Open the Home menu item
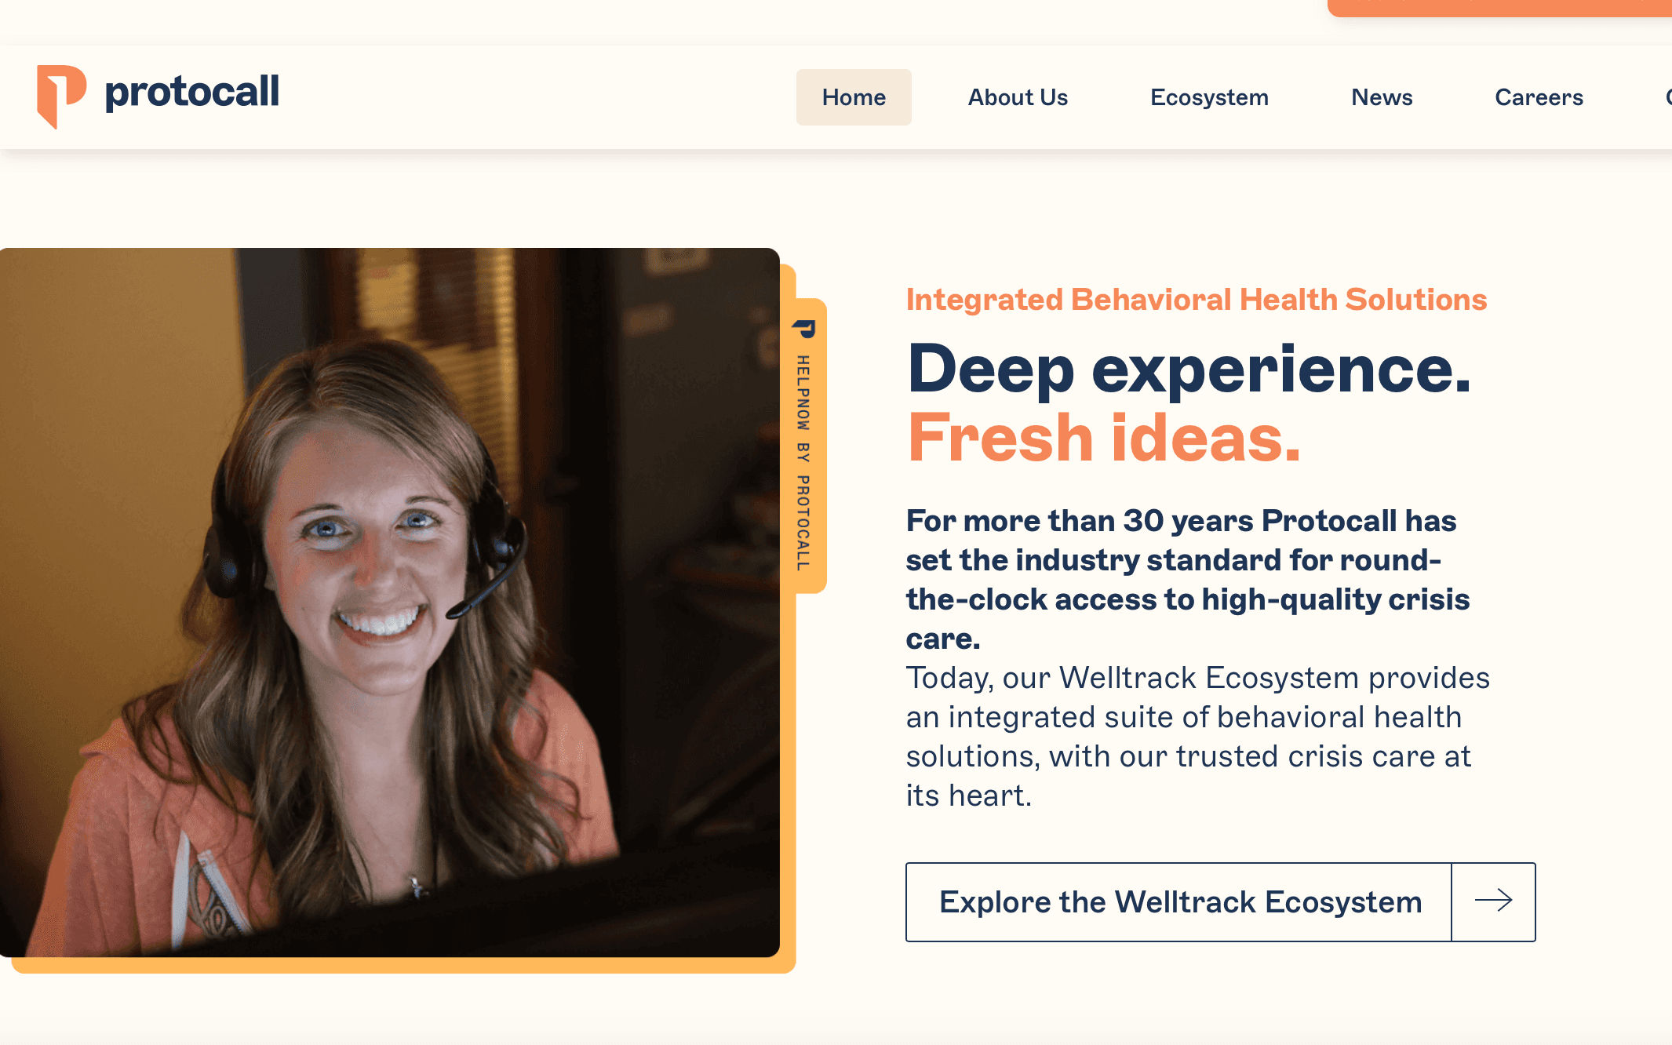1672x1045 pixels. pos(854,97)
